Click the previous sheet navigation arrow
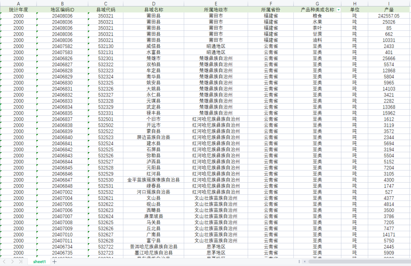Image resolution: width=411 pixels, height=266 pixels. [x=5, y=262]
